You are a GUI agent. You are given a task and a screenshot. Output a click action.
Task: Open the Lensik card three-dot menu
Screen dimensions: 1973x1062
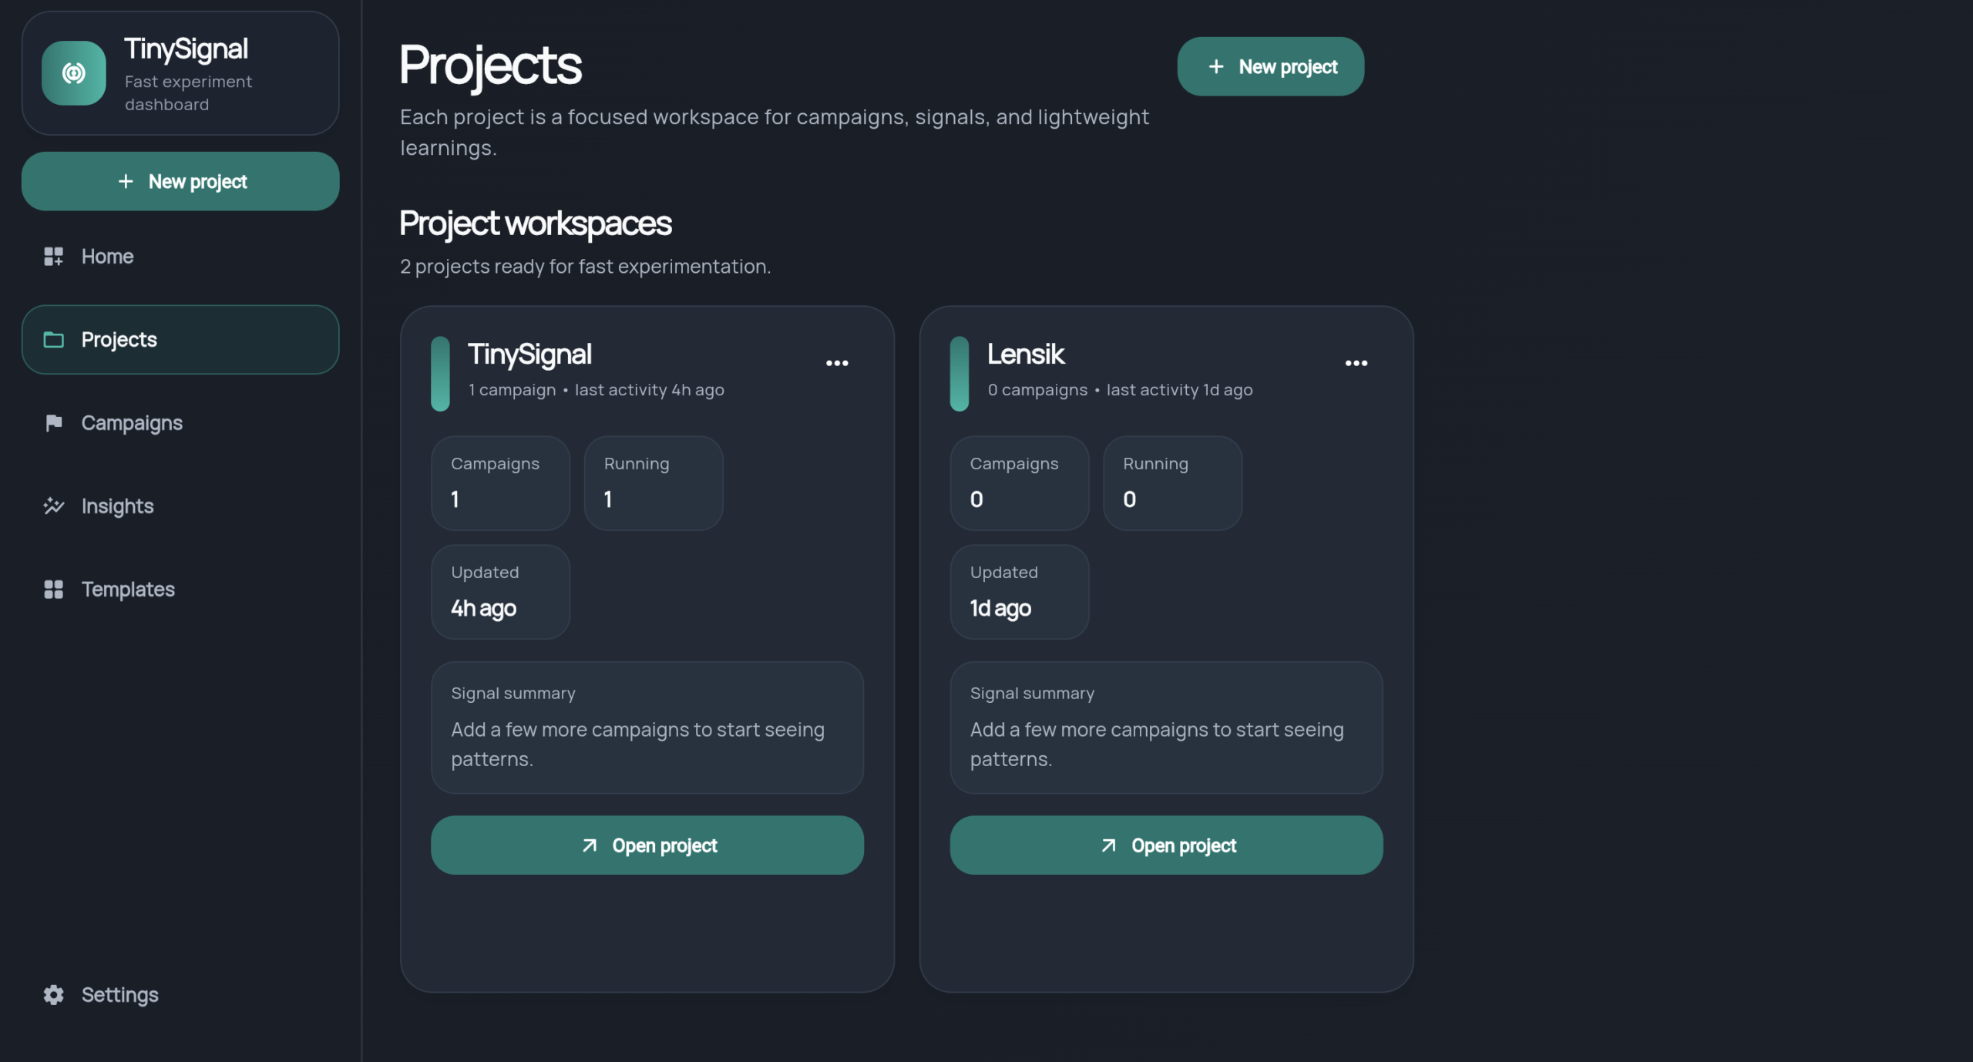point(1356,363)
